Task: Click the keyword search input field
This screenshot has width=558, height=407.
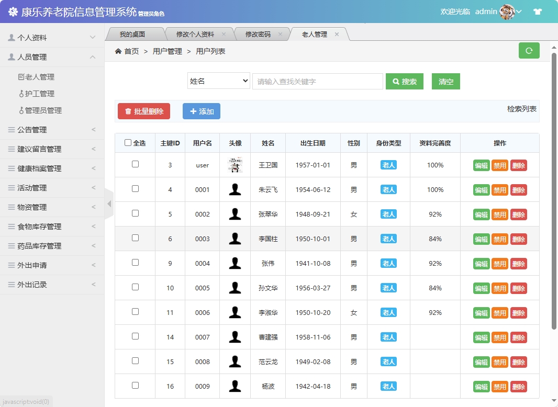Action: (318, 81)
